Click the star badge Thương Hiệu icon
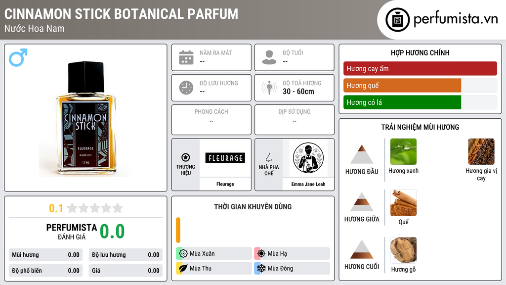506x285 pixels. [x=186, y=157]
